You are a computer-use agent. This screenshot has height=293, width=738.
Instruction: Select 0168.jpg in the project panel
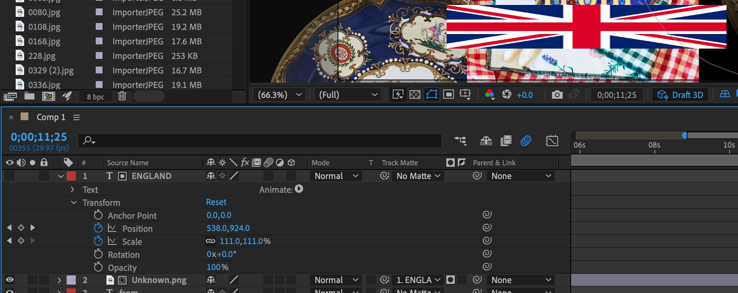tap(44, 41)
